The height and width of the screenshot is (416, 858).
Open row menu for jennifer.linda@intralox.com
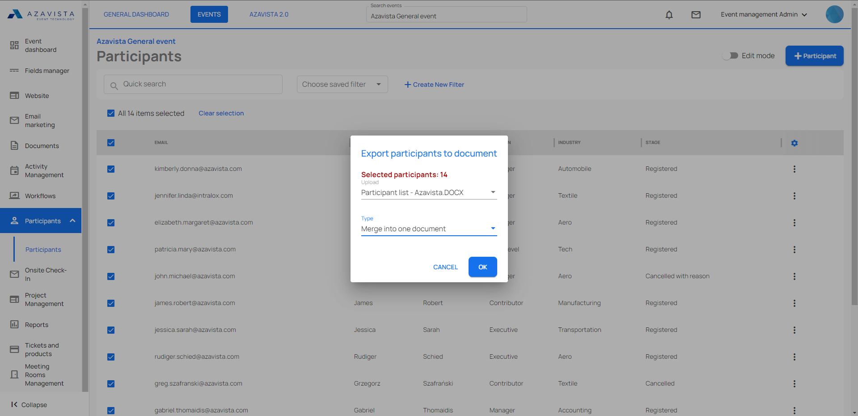click(794, 196)
